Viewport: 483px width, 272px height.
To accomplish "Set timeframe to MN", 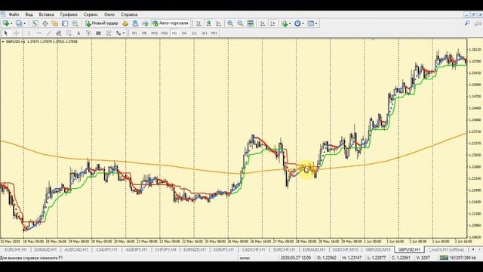I will (214, 33).
